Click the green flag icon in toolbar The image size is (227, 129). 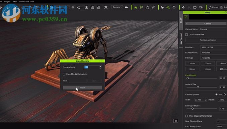pos(141,7)
